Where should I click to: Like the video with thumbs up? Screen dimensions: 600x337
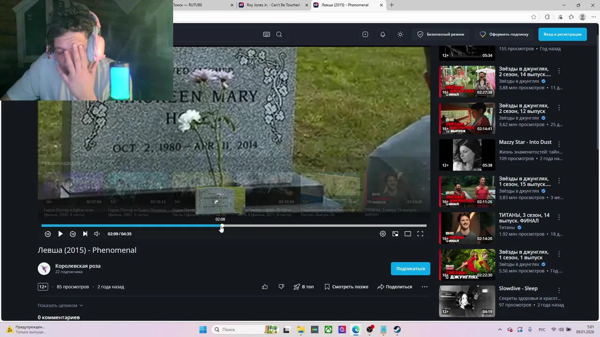[265, 286]
